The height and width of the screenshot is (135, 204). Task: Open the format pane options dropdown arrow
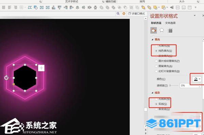[x=194, y=16]
